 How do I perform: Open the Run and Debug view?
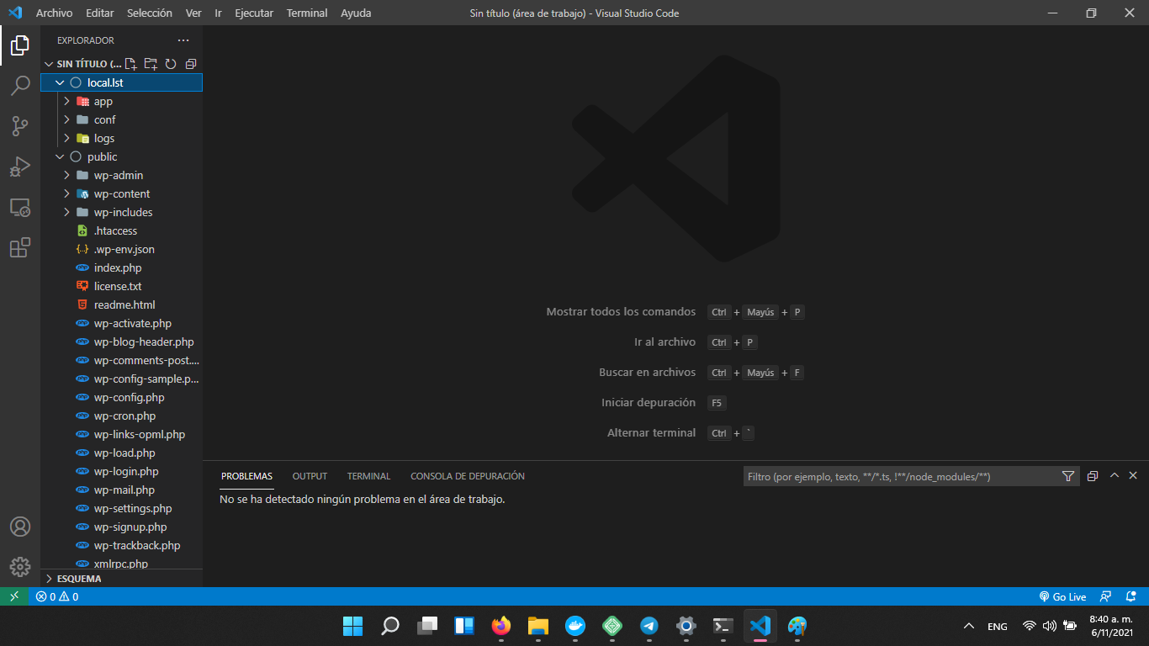click(x=20, y=167)
